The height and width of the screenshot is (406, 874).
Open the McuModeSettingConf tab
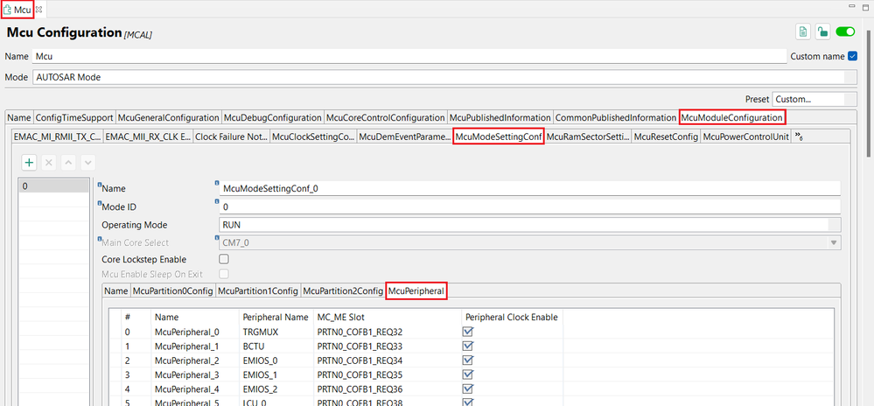coord(499,136)
